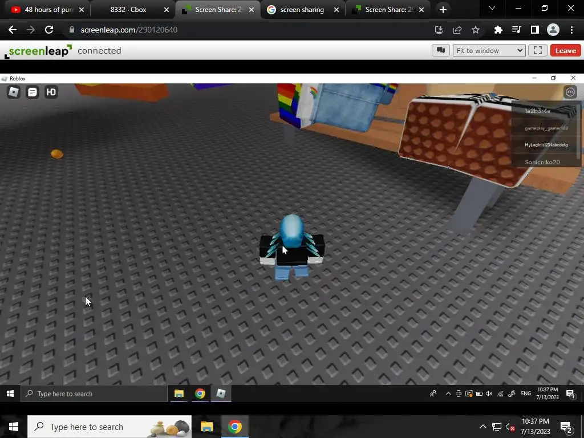Open the local Windows Start menu
Screen dimensions: 584x438
(14, 427)
